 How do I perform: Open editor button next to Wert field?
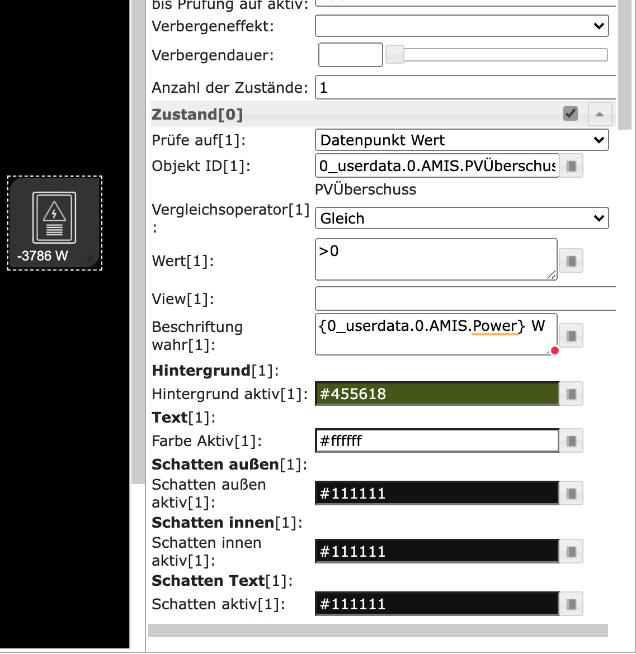(571, 261)
